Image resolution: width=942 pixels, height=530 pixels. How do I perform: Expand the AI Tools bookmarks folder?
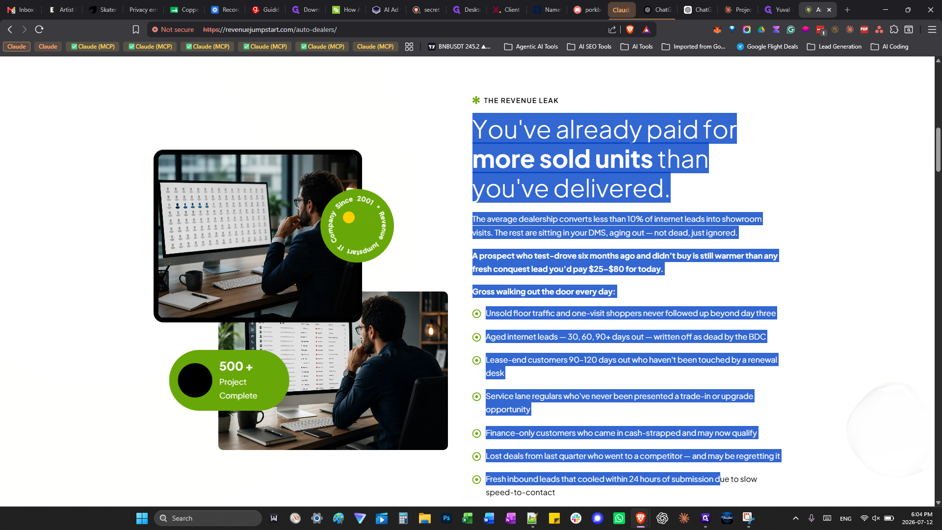[637, 47]
